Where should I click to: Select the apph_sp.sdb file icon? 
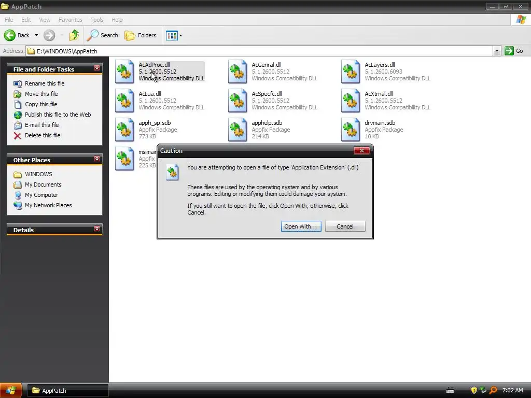coord(124,130)
